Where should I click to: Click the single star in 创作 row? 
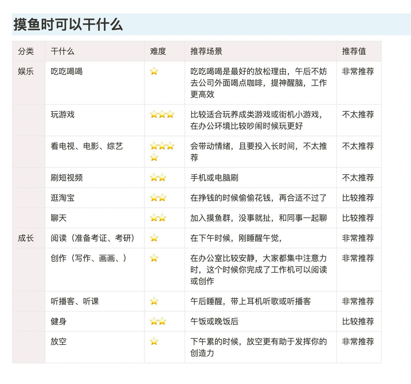154,258
